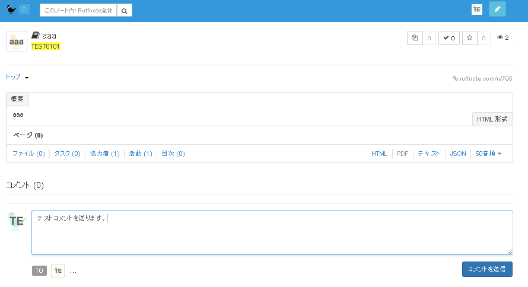Open the pencil edit button
The image size is (528, 287).
(x=497, y=9)
